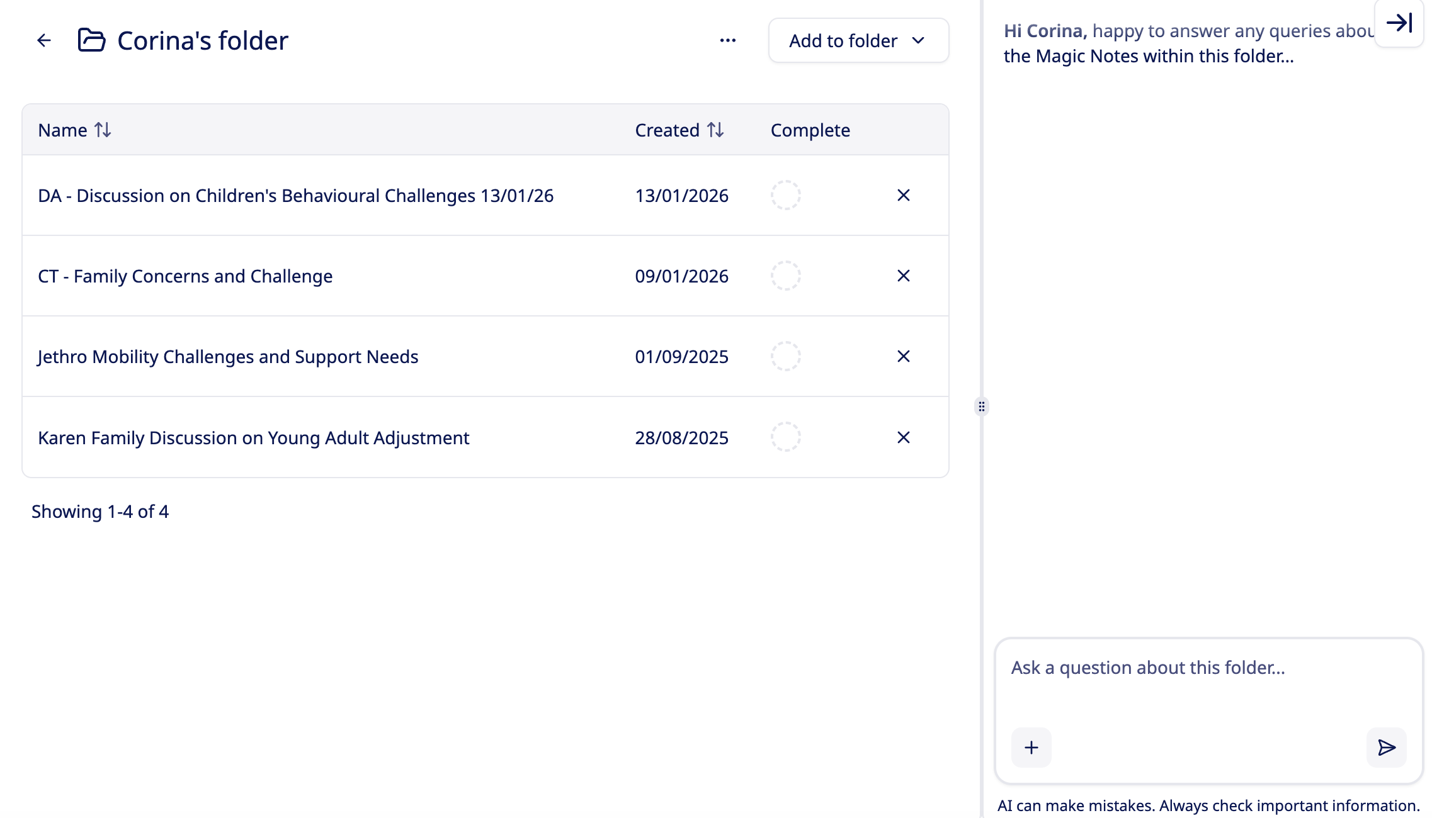Remove Jethro Mobility Challenges note from folder
This screenshot has height=818, width=1432.
coord(903,357)
